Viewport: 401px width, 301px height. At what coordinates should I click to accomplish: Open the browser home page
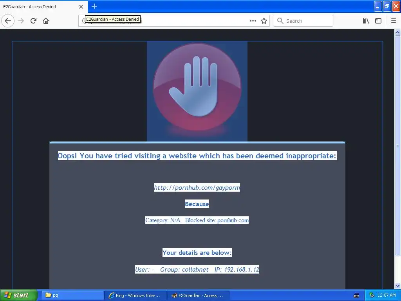coord(46,21)
